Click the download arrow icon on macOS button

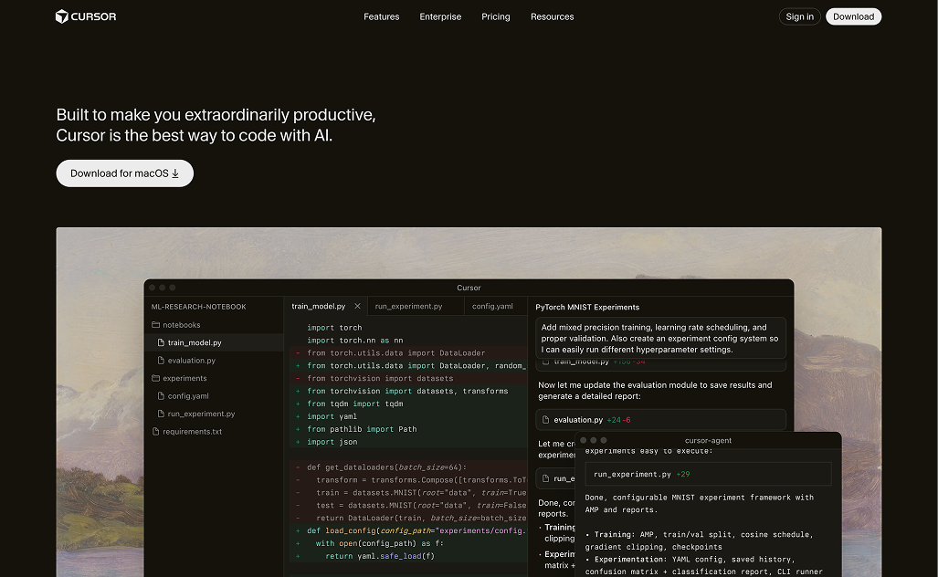point(175,173)
